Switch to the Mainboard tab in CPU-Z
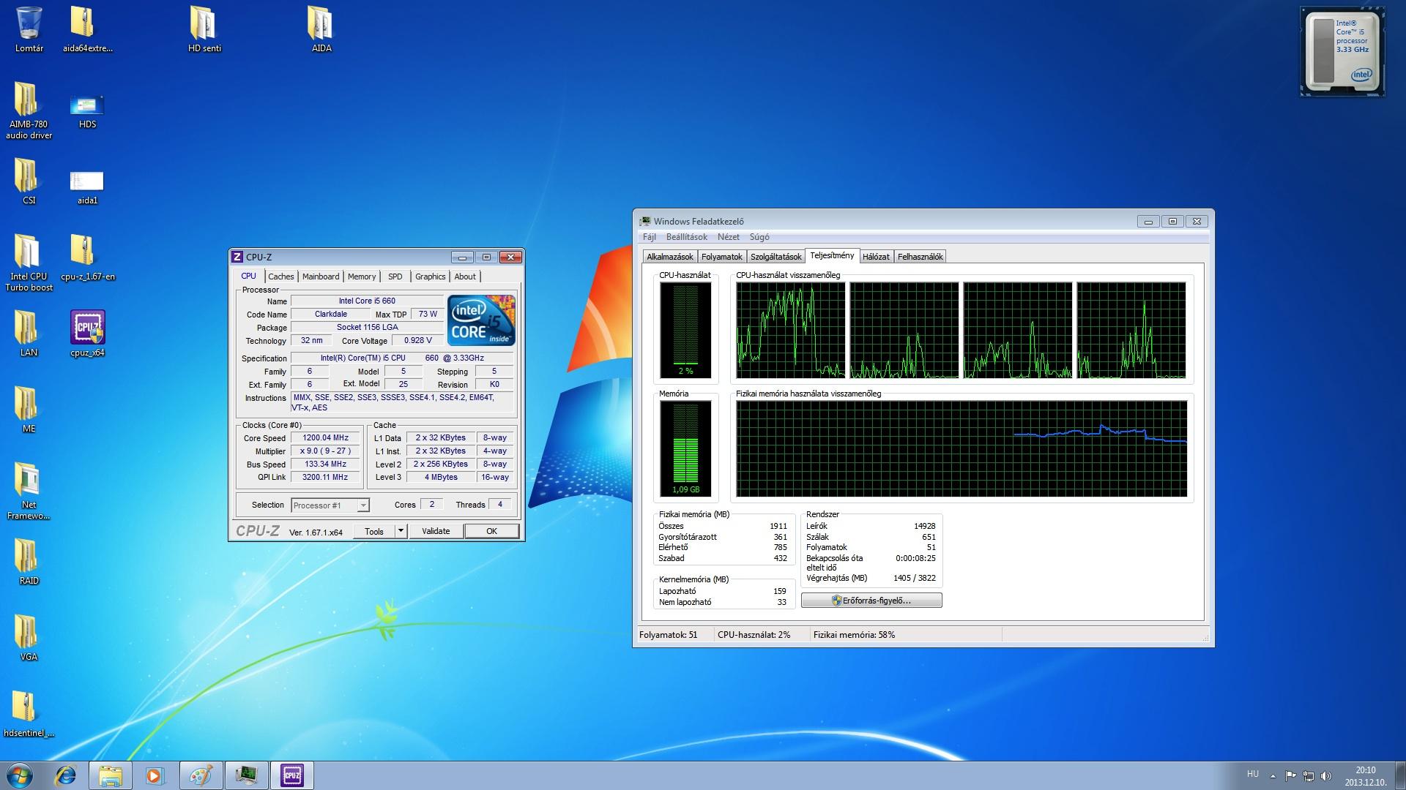The image size is (1406, 790). click(x=321, y=276)
